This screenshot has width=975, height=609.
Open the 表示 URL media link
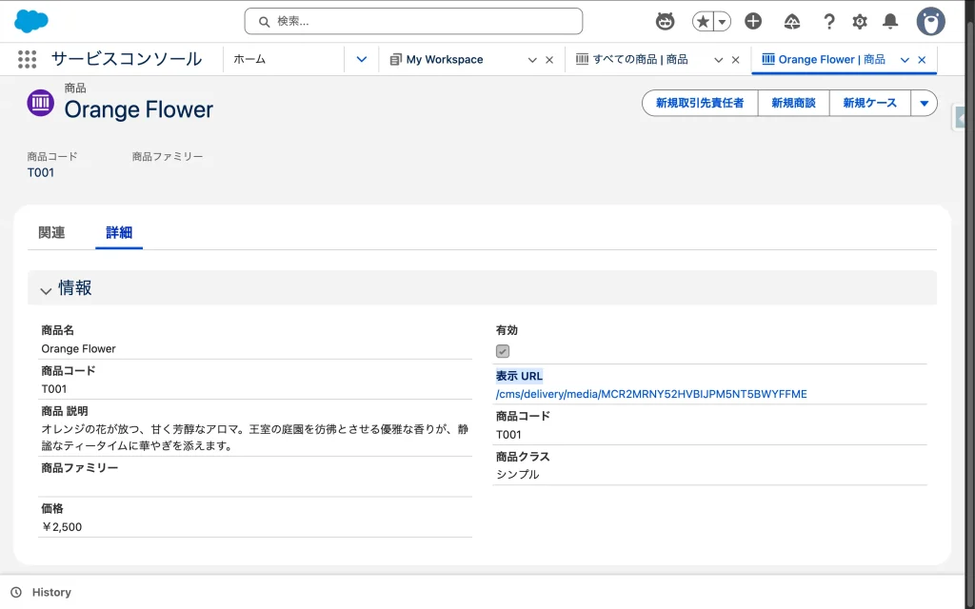click(x=651, y=394)
